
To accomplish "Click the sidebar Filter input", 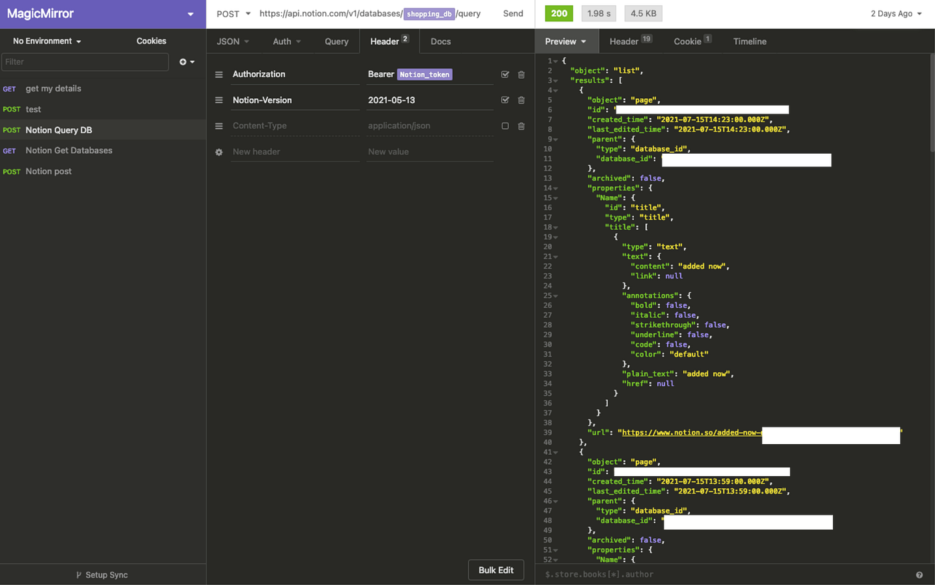I will coord(85,62).
